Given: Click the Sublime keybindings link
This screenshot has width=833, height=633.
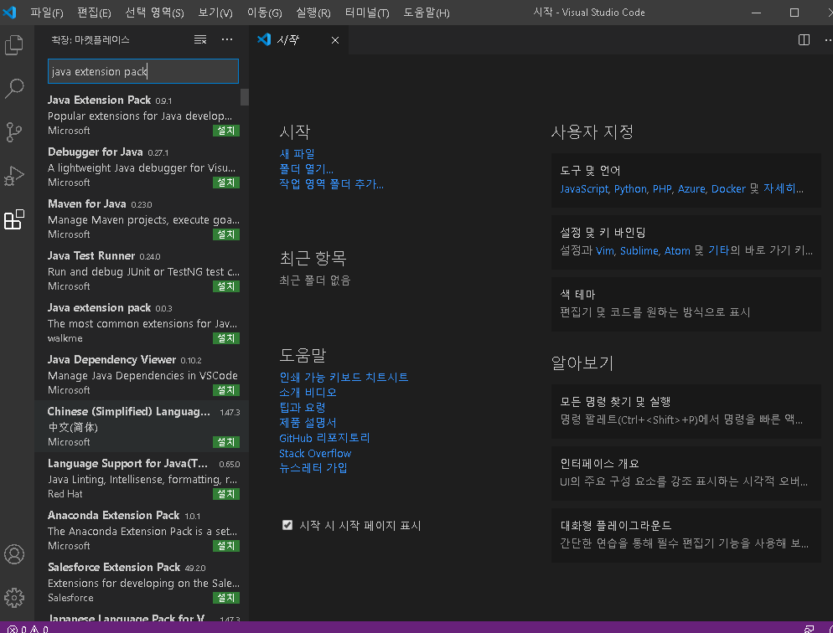Looking at the screenshot, I should pos(639,251).
